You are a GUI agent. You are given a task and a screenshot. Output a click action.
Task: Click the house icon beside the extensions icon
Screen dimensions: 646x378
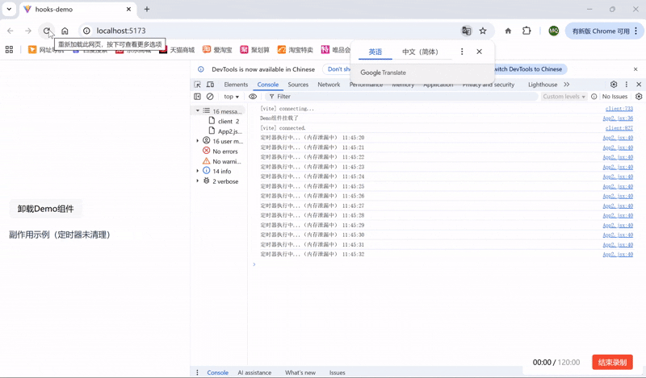(x=508, y=31)
